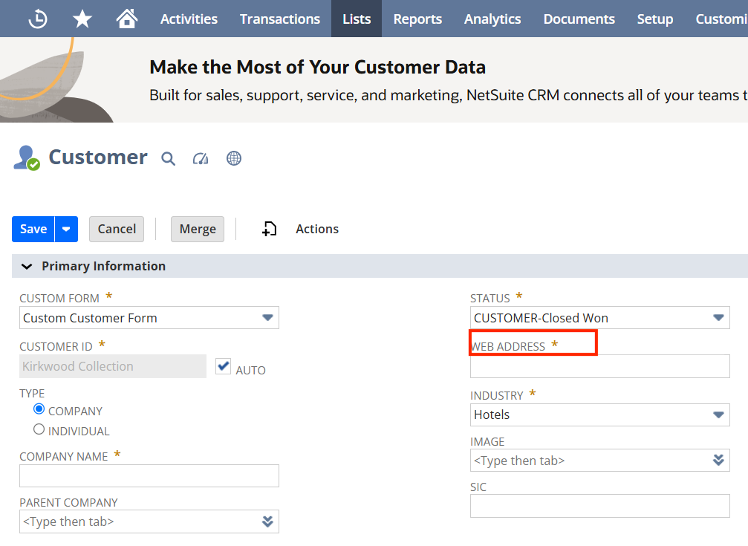The image size is (748, 546).
Task: Open the dashboard gauge icon beside Customer
Action: pyautogui.click(x=201, y=158)
